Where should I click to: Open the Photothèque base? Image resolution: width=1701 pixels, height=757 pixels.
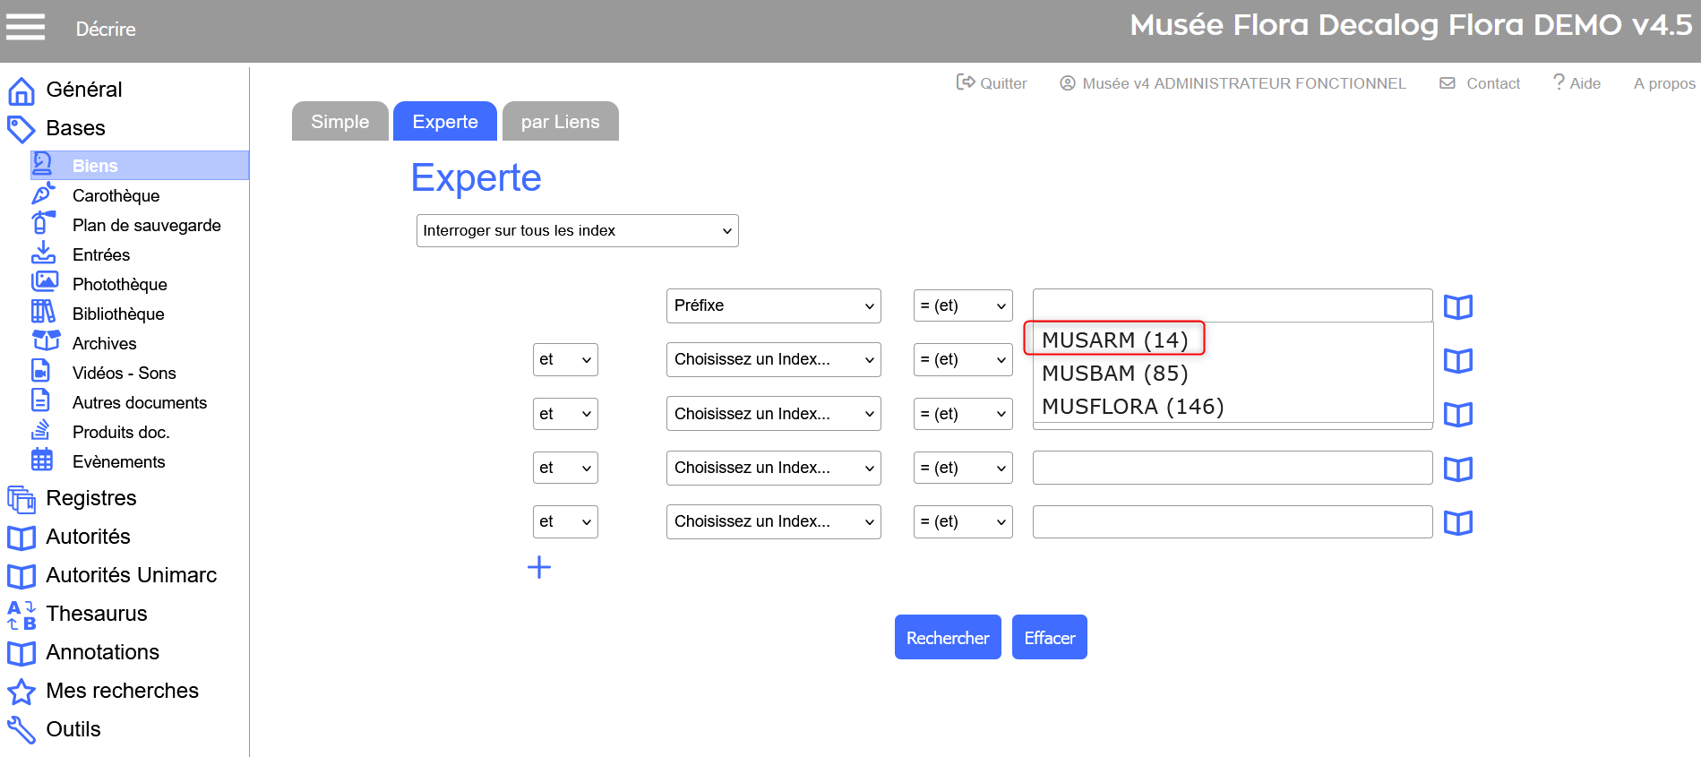click(119, 284)
